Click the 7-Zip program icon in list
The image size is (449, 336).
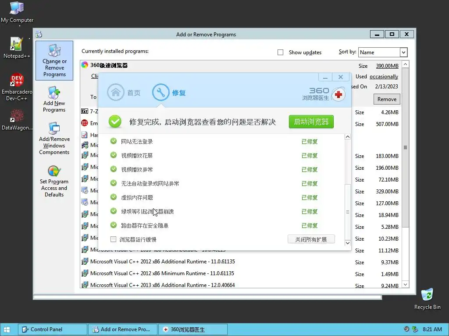click(x=85, y=111)
